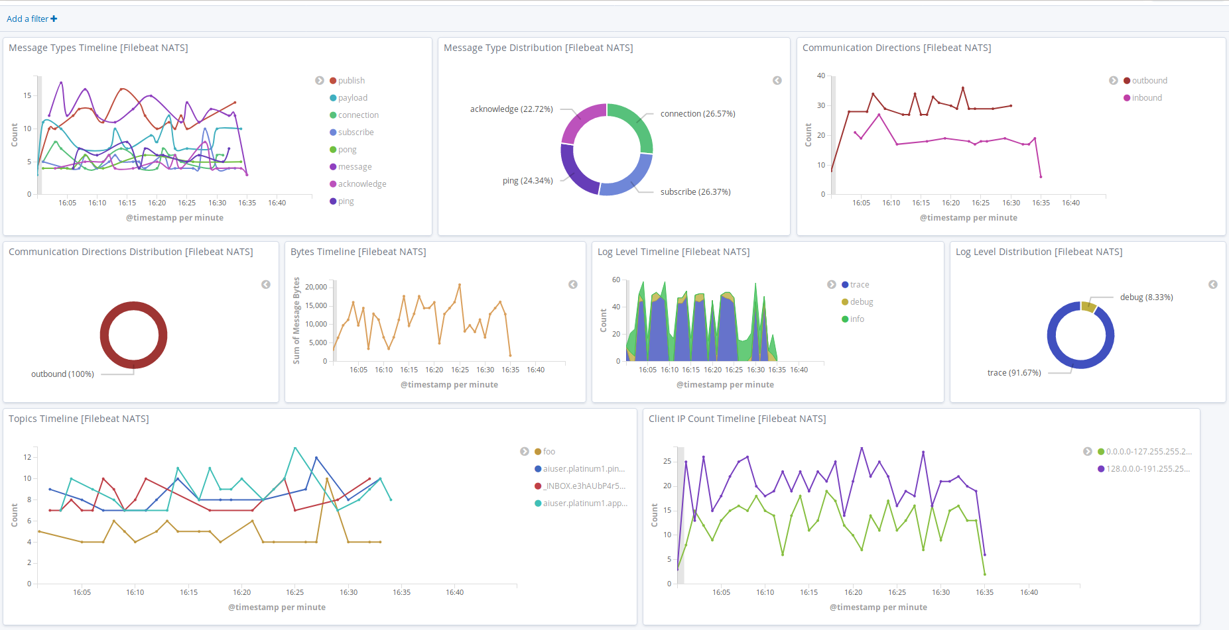1229x630 pixels.
Task: Collapse legend in Log Level Timeline panel
Action: click(832, 284)
